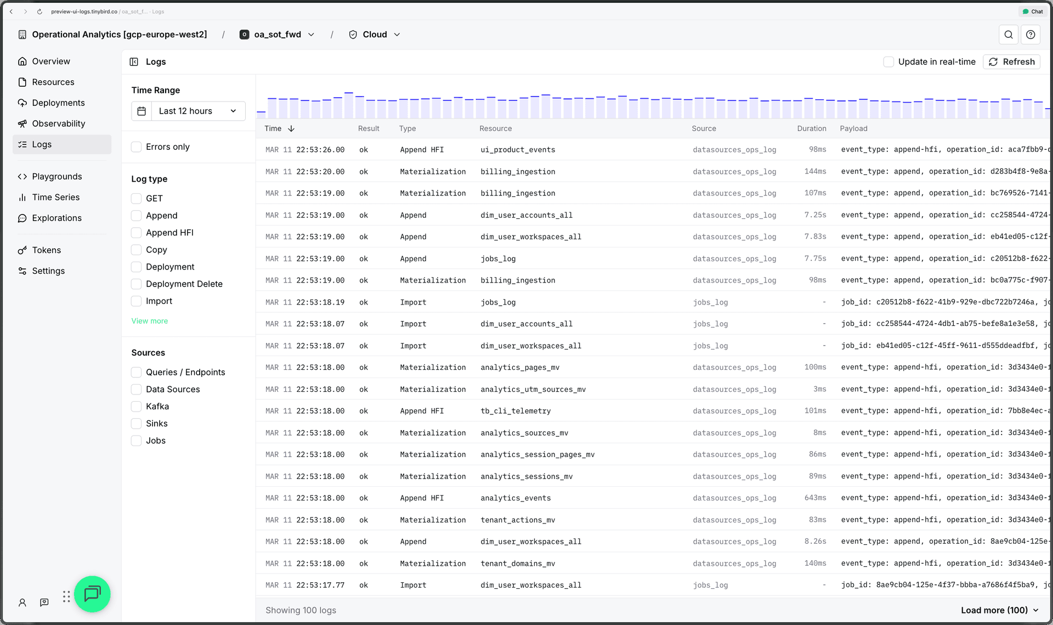The image size is (1053, 625).
Task: Check the Kafka source filter
Action: tap(135, 406)
